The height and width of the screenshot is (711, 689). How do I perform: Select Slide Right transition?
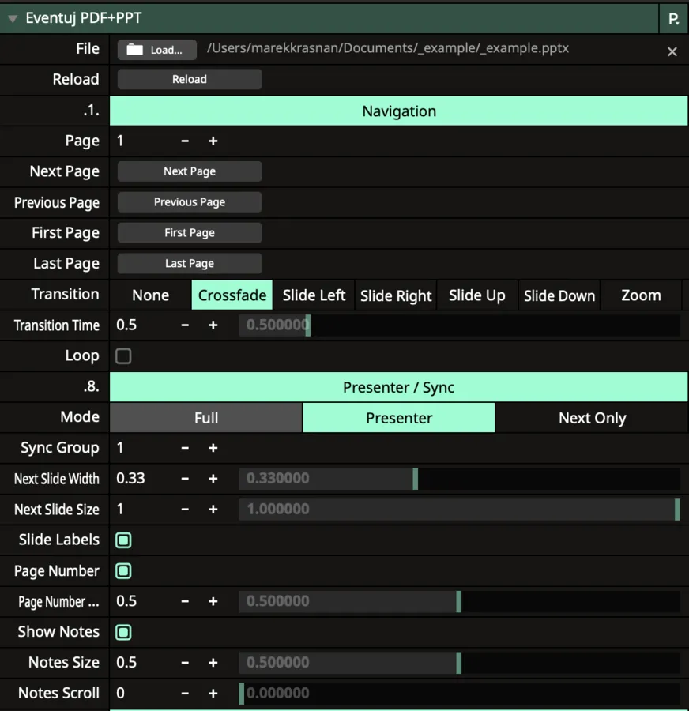pos(396,295)
